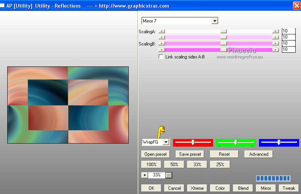Close the Reflections window
The width and height of the screenshot is (301, 194).
297,6
